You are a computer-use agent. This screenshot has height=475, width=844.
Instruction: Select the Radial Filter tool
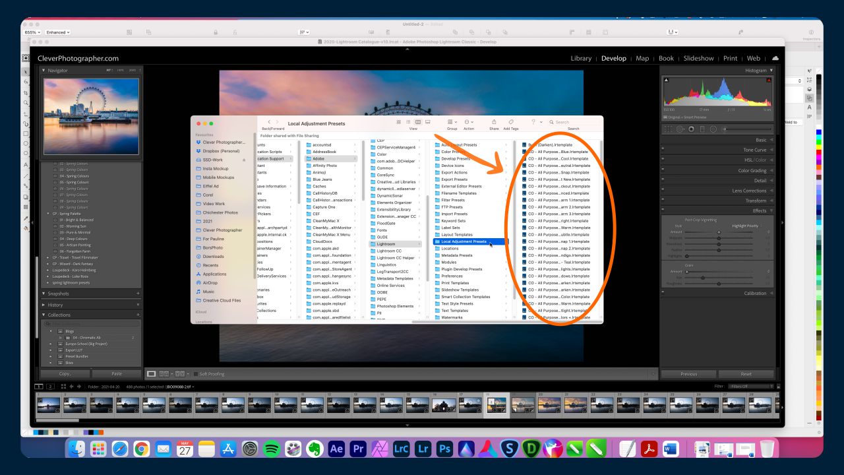click(713, 129)
